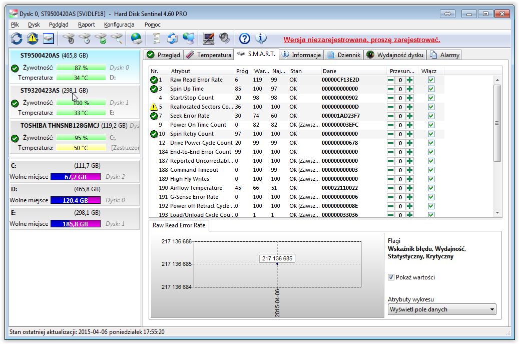This screenshot has height=344, width=519.
Task: Click the SMART list scrollbar up arrow
Action: (x=497, y=80)
